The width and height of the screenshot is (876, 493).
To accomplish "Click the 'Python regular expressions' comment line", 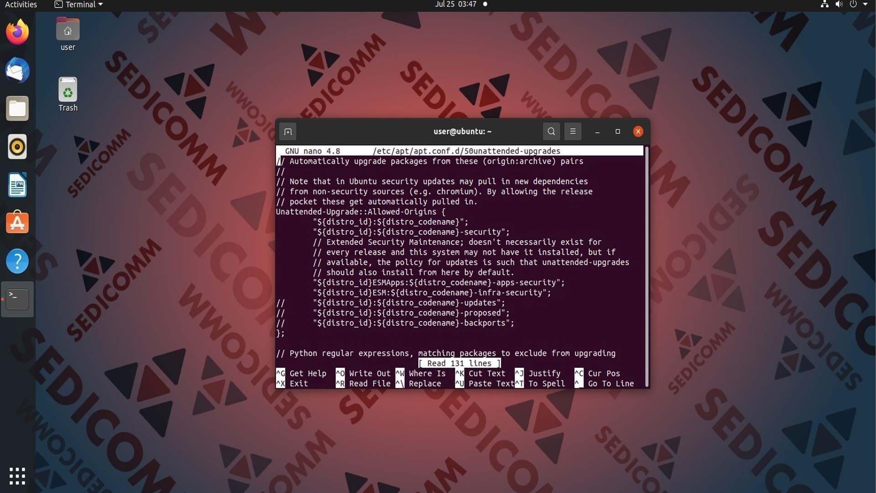I will [446, 353].
